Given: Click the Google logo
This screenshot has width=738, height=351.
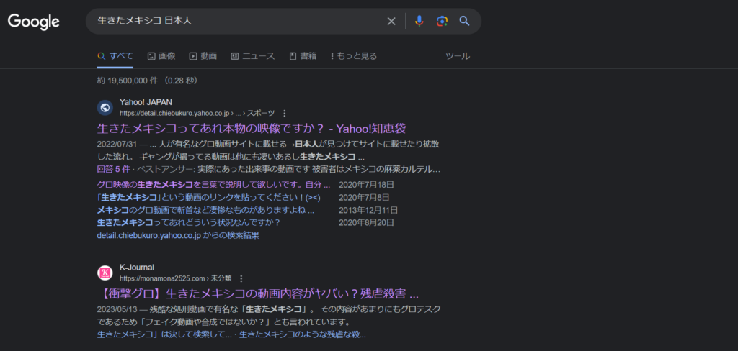Looking at the screenshot, I should pyautogui.click(x=33, y=22).
